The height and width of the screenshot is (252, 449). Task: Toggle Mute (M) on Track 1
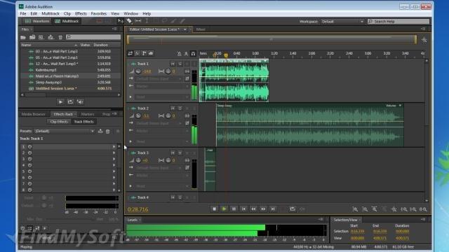(173, 64)
